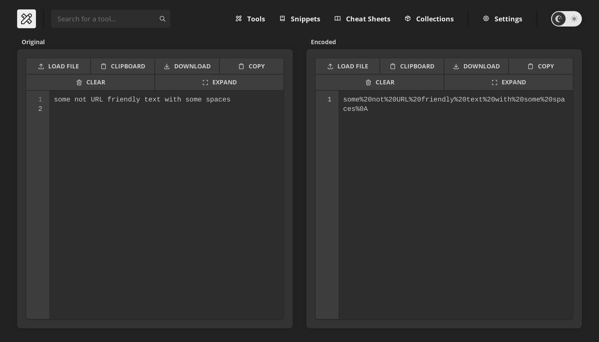Screen dimensions: 599x342
Task: Paste from Clipboard in Encoded panel
Action: pos(412,66)
